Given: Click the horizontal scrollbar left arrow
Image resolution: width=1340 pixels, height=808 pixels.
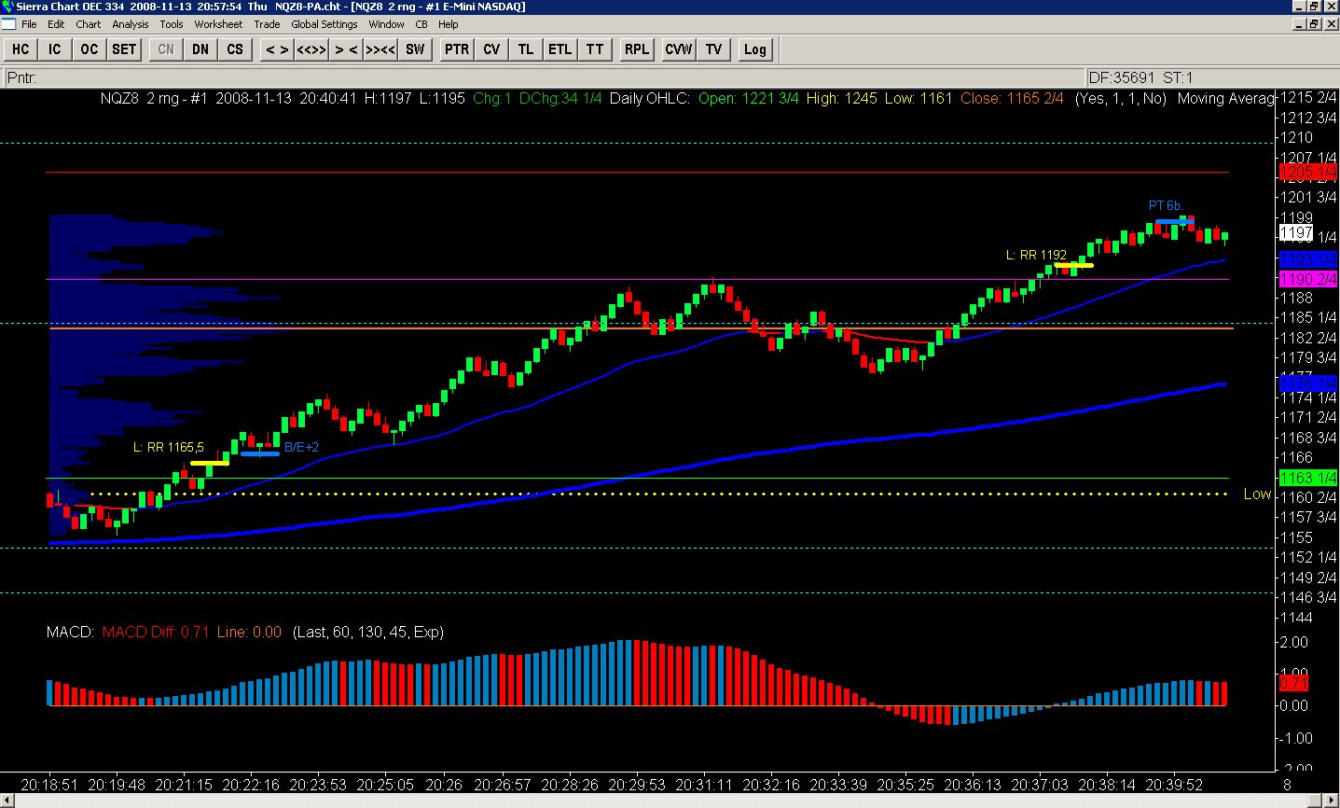Looking at the screenshot, I should [x=7, y=801].
